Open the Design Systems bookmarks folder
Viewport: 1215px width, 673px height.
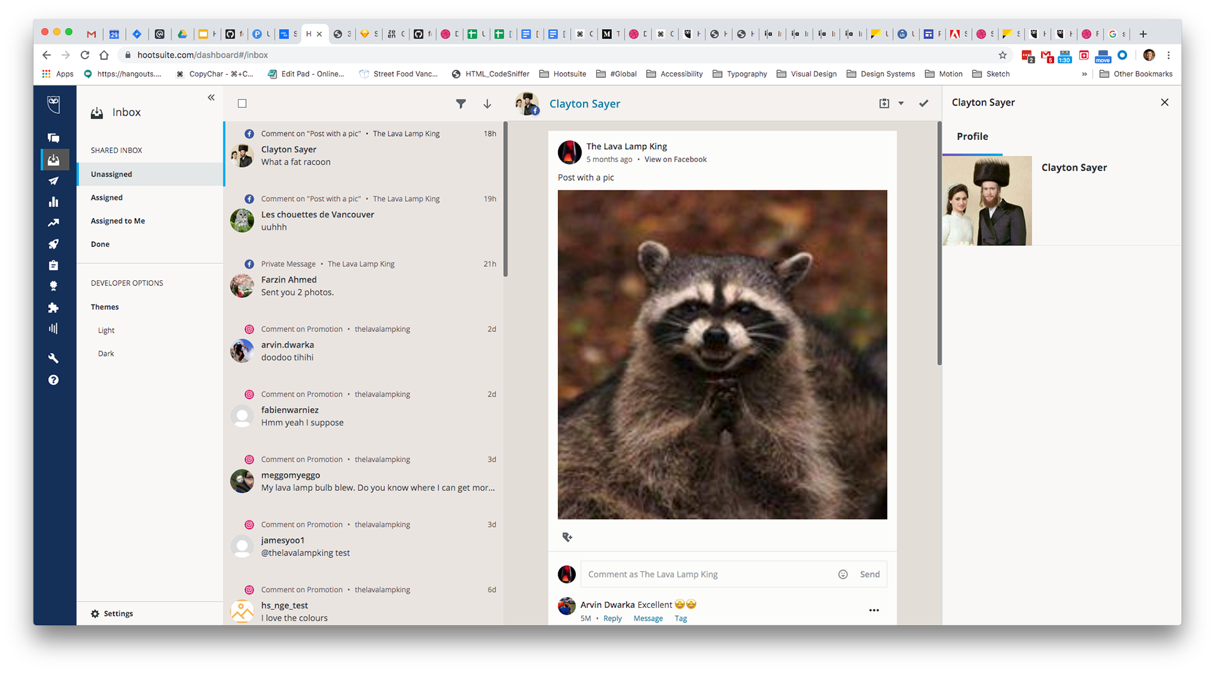coord(880,74)
